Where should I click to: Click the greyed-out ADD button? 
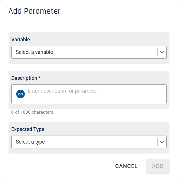pos(158,166)
